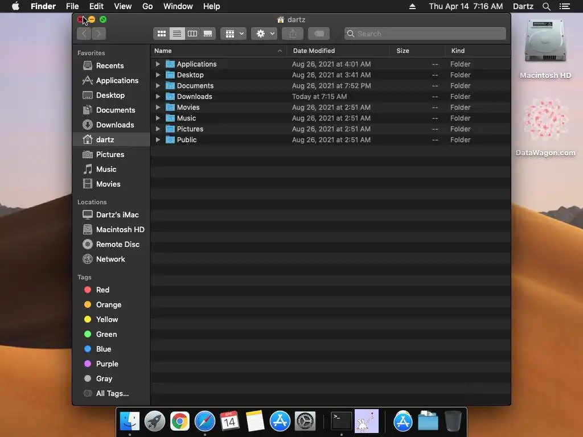Switch to gallery view in Finder toolbar
The image size is (583, 437).
pos(208,34)
